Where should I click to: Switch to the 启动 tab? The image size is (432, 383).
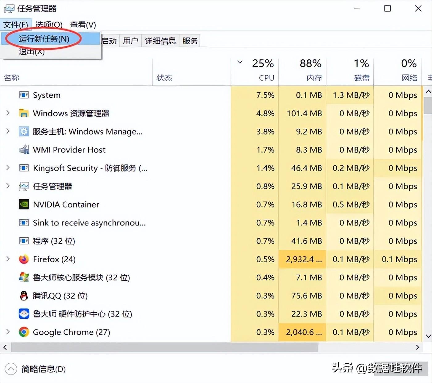coord(109,41)
